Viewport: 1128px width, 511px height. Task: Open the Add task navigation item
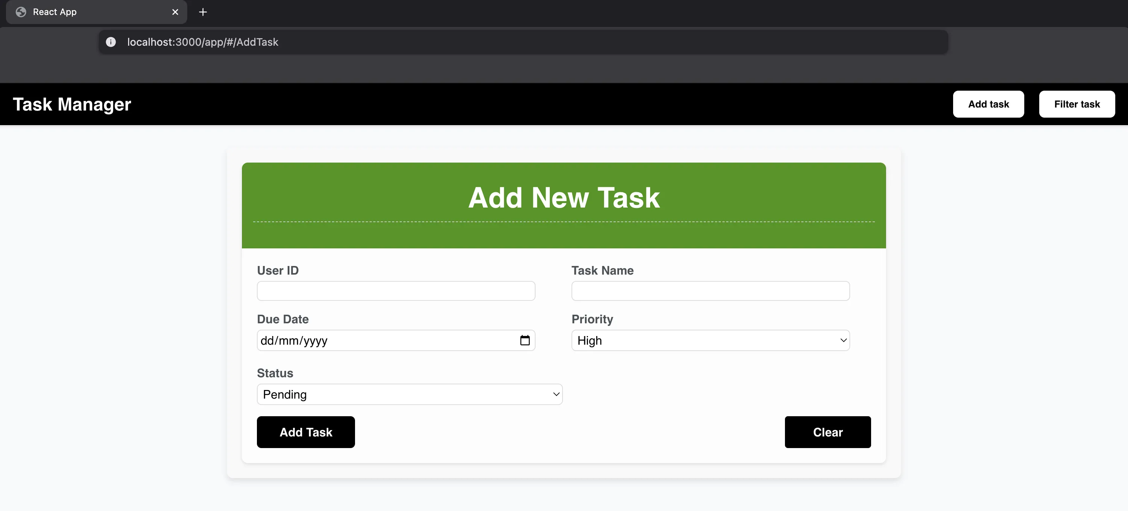coord(988,104)
